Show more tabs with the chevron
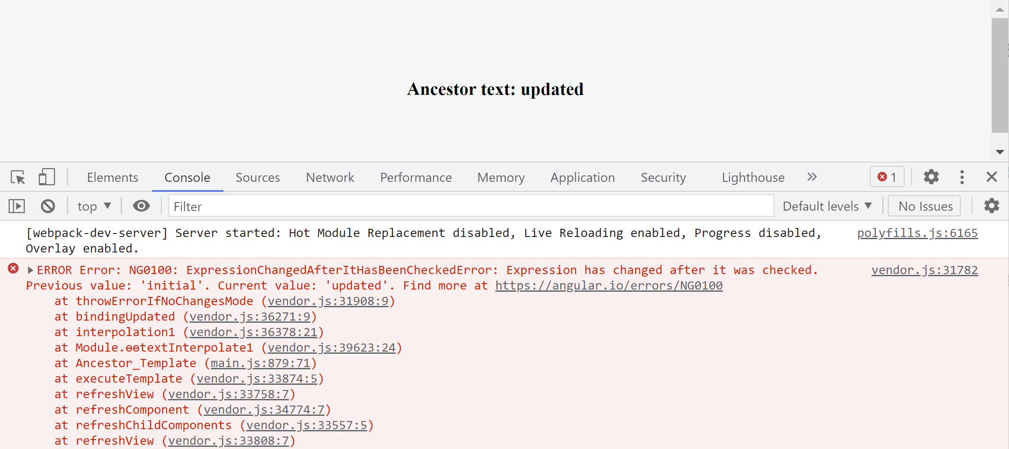 (x=812, y=177)
